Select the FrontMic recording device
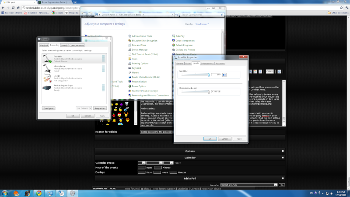The image size is (350, 197). tap(74, 59)
